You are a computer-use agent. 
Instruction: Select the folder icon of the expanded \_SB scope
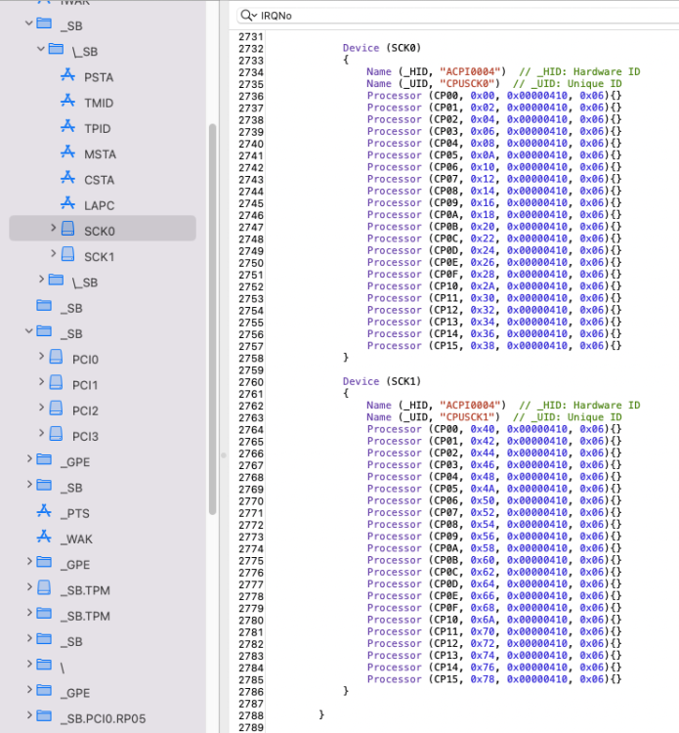[56, 49]
